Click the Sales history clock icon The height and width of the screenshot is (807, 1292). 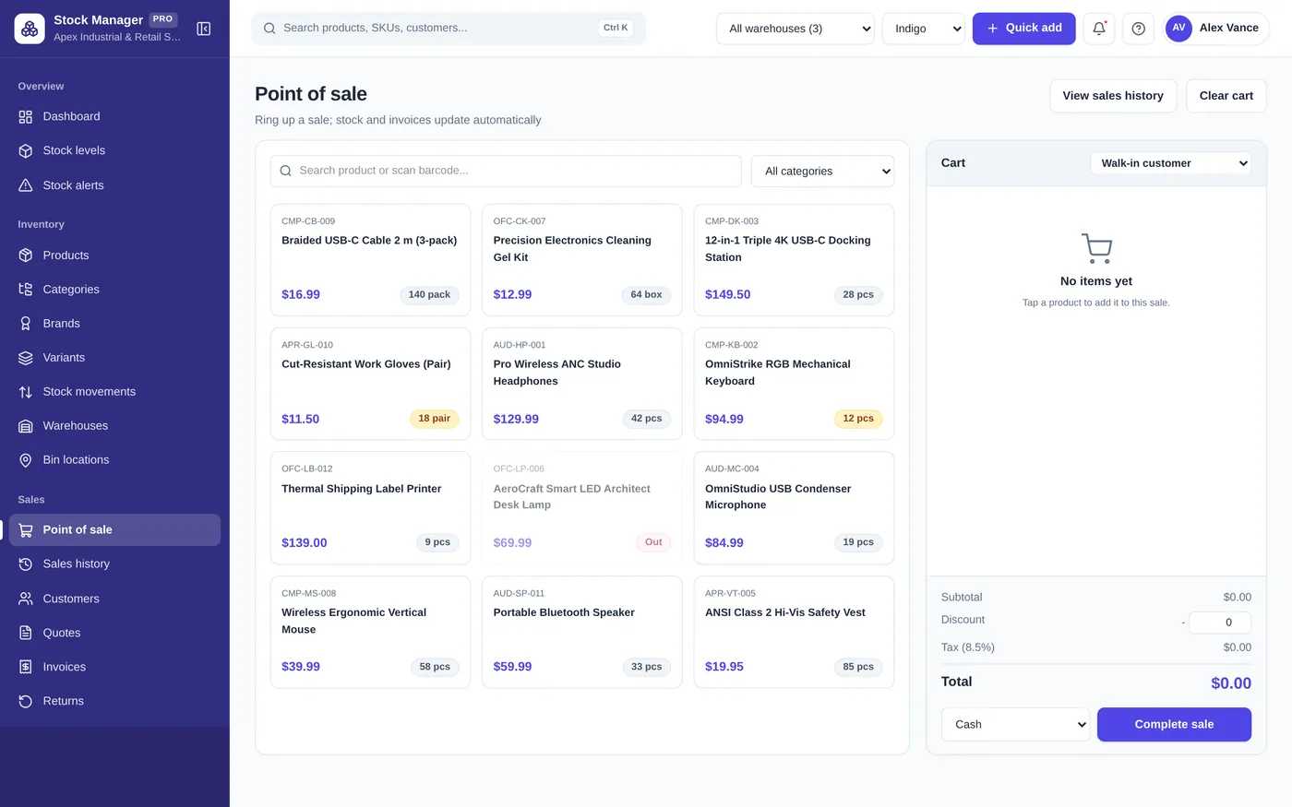coord(26,564)
